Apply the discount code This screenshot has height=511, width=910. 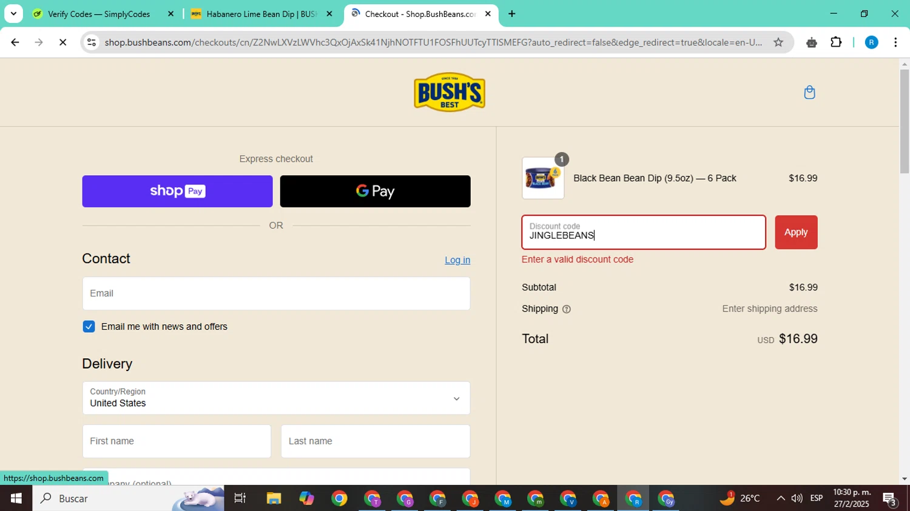point(796,232)
